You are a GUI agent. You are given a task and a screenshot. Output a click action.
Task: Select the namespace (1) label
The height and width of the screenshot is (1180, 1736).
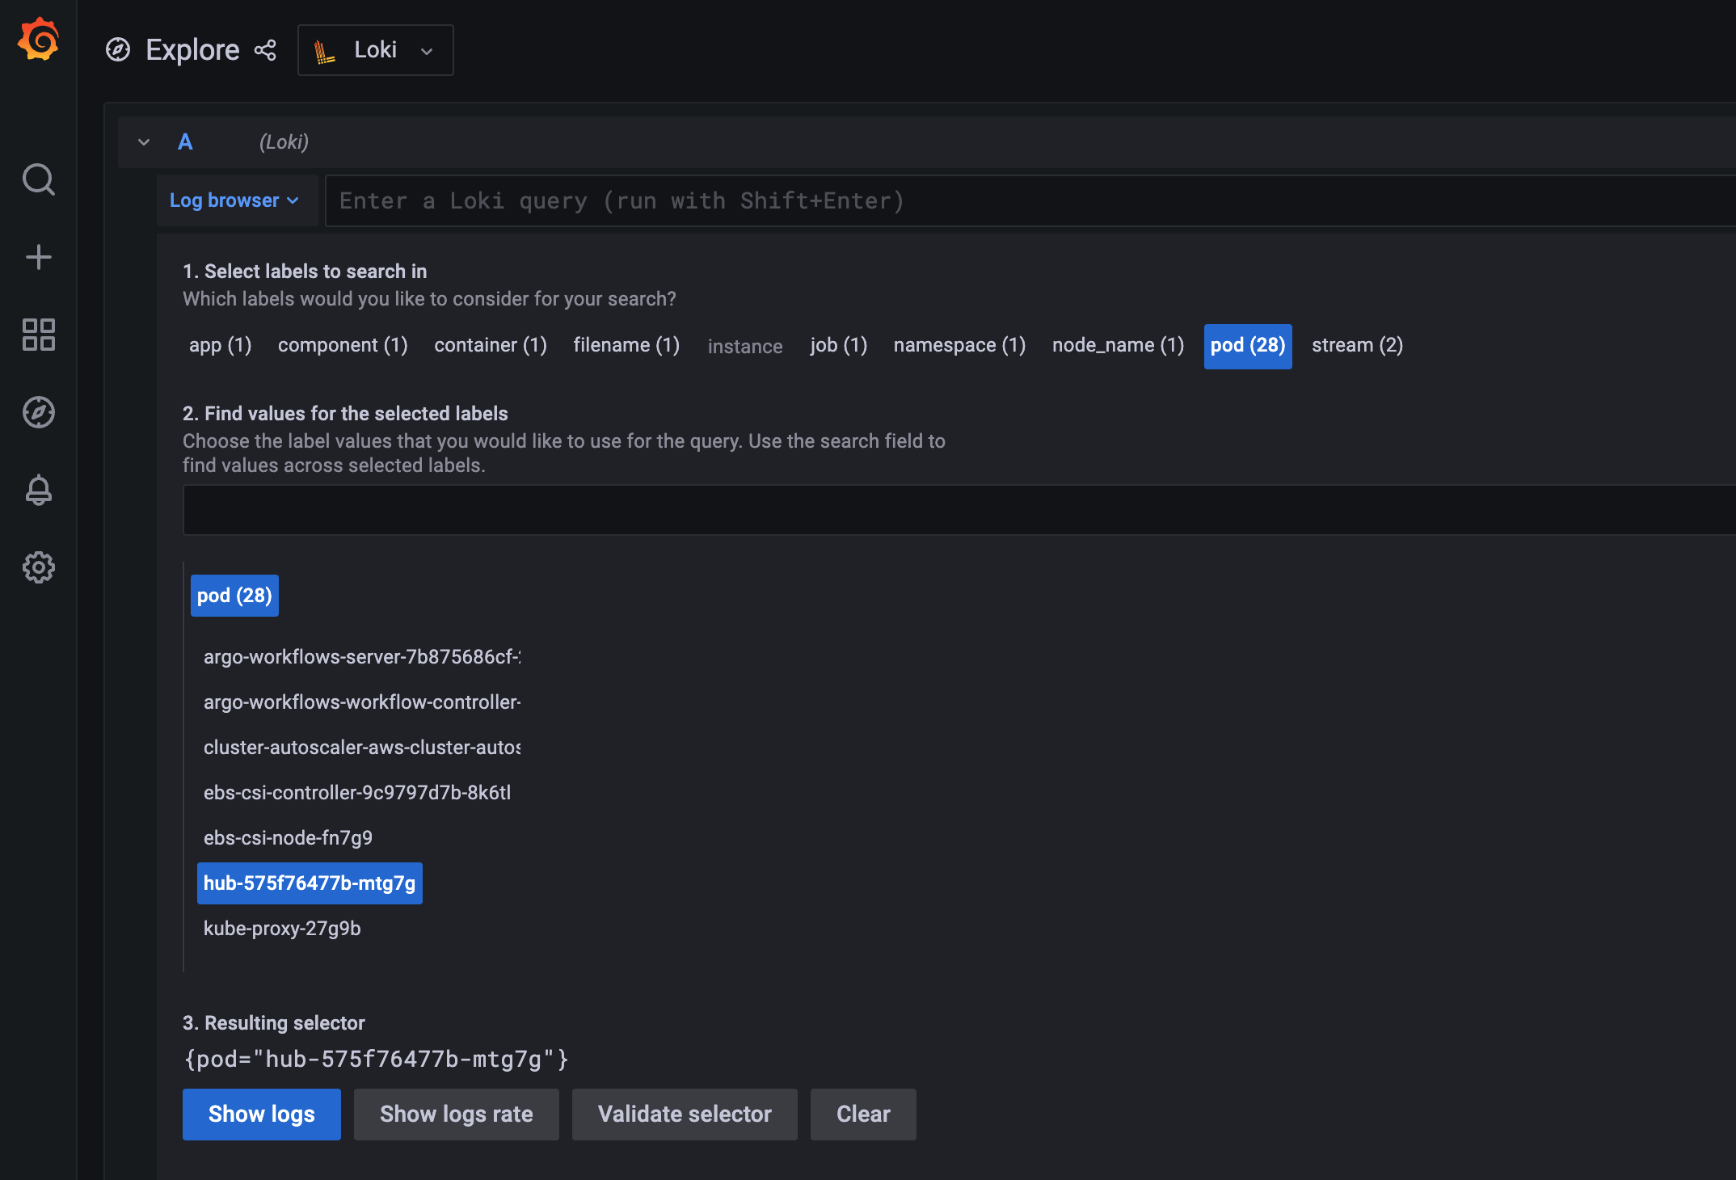click(959, 346)
